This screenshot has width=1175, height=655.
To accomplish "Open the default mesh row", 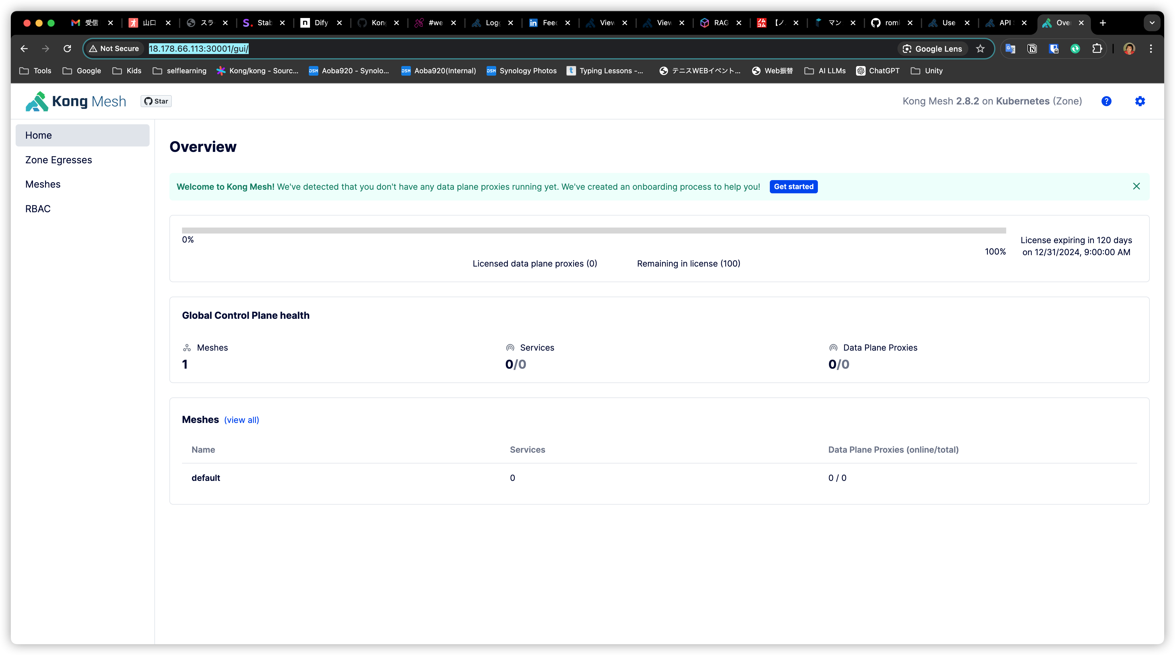I will pyautogui.click(x=659, y=478).
